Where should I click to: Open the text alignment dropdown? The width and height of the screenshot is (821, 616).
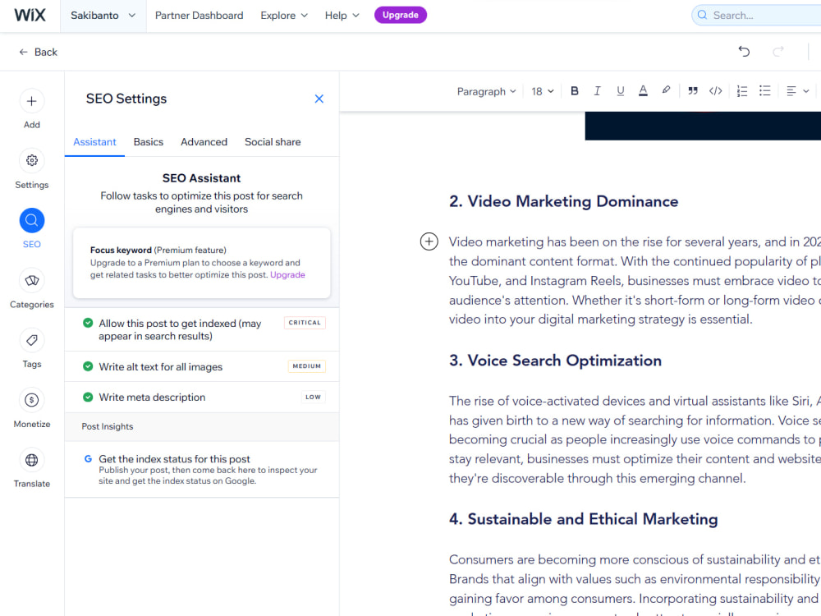point(797,91)
